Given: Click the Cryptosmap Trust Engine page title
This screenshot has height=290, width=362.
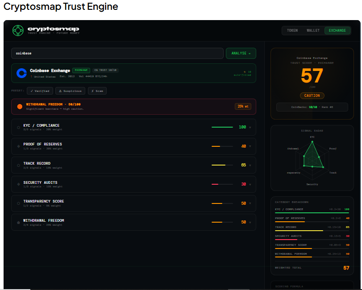Looking at the screenshot, I should point(61,6).
